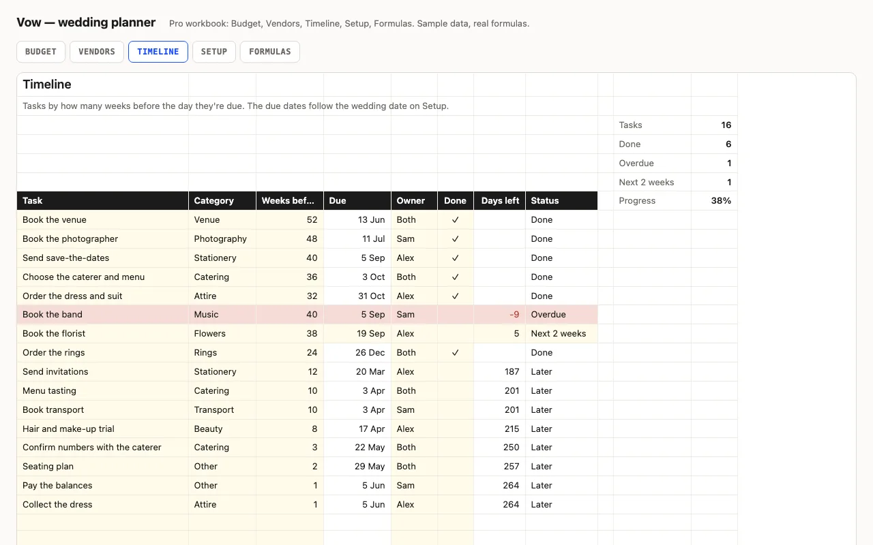The image size is (873, 545).
Task: Click the 'Hair and make-up trial' cell
Action: (102, 429)
